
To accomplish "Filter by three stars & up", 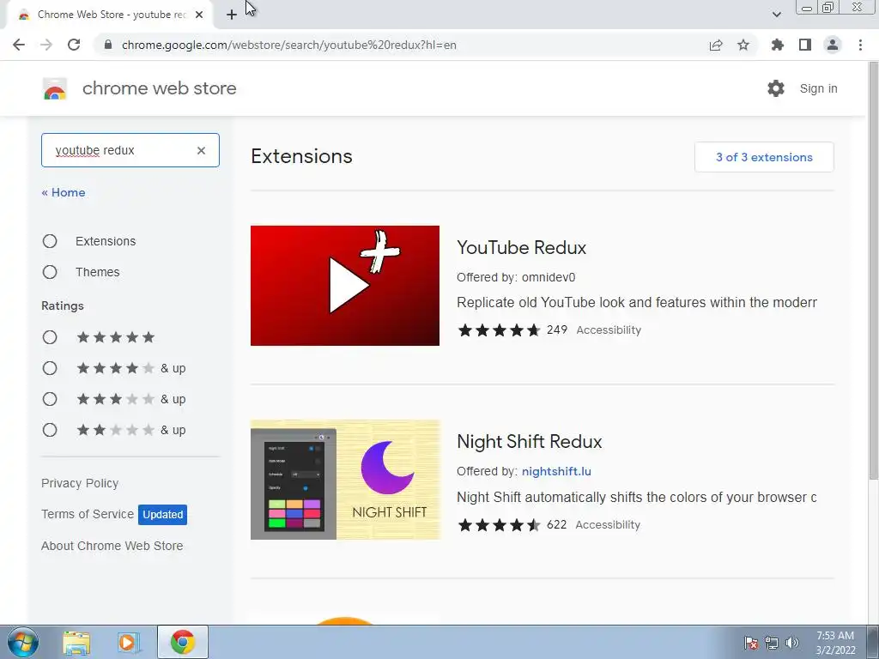I will [50, 399].
